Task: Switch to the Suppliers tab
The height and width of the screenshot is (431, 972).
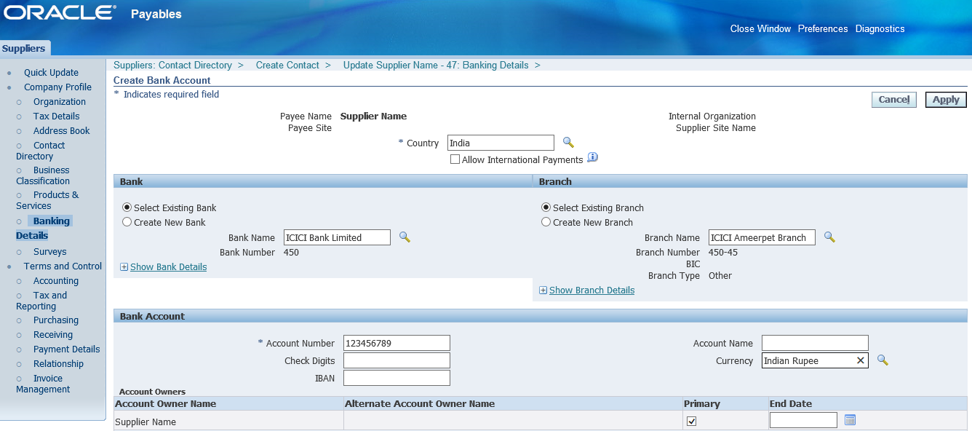Action: 24,49
